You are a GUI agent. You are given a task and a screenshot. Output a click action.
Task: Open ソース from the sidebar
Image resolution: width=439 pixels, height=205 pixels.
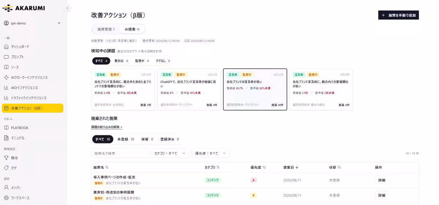[32, 67]
